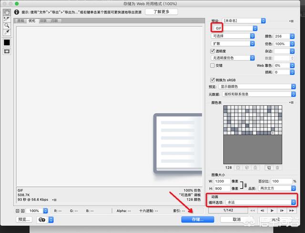Click the info hint icon
305x233 pixels.
click(17, 12)
